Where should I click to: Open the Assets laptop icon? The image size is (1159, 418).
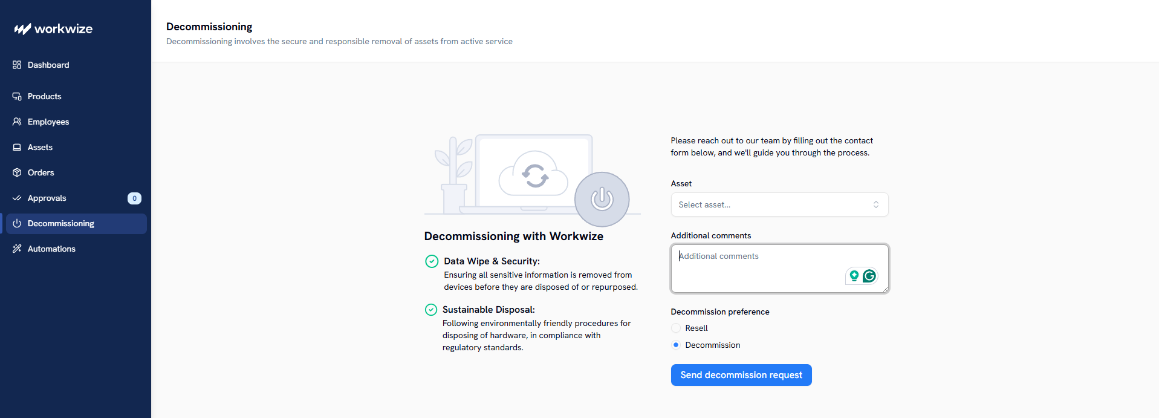(x=17, y=147)
